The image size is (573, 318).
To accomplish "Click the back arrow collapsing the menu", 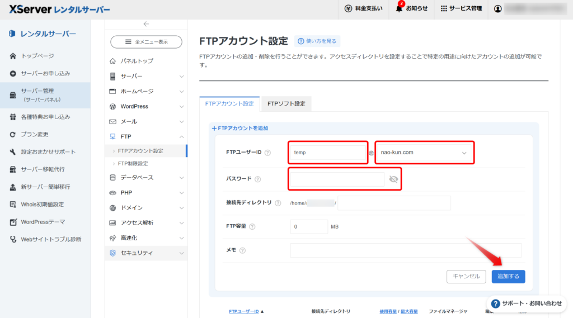I will 146,24.
